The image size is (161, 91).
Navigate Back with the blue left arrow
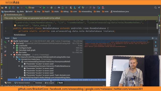pyautogui.click(x=18, y=8)
